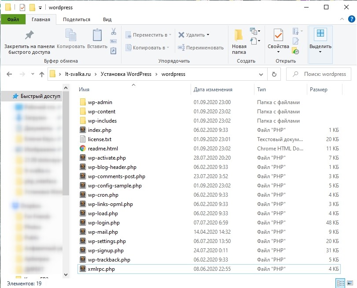Click the Вставить paste icon

click(97, 39)
